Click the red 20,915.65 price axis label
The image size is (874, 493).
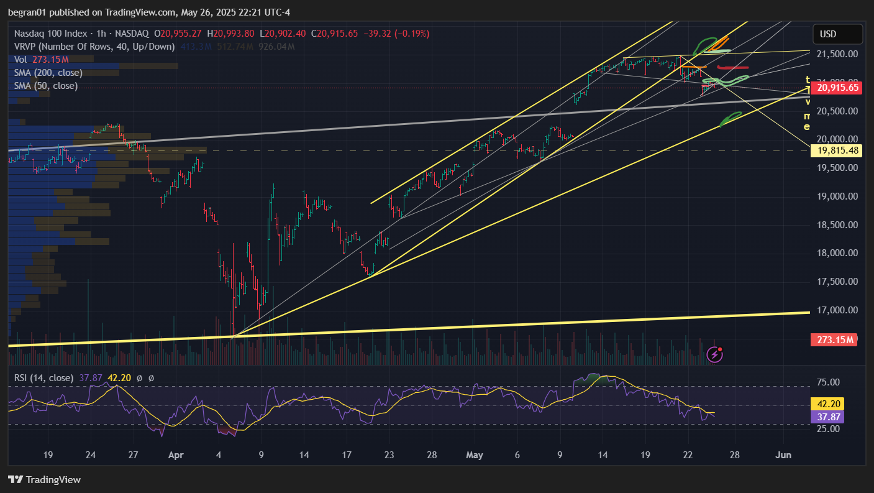coord(838,88)
